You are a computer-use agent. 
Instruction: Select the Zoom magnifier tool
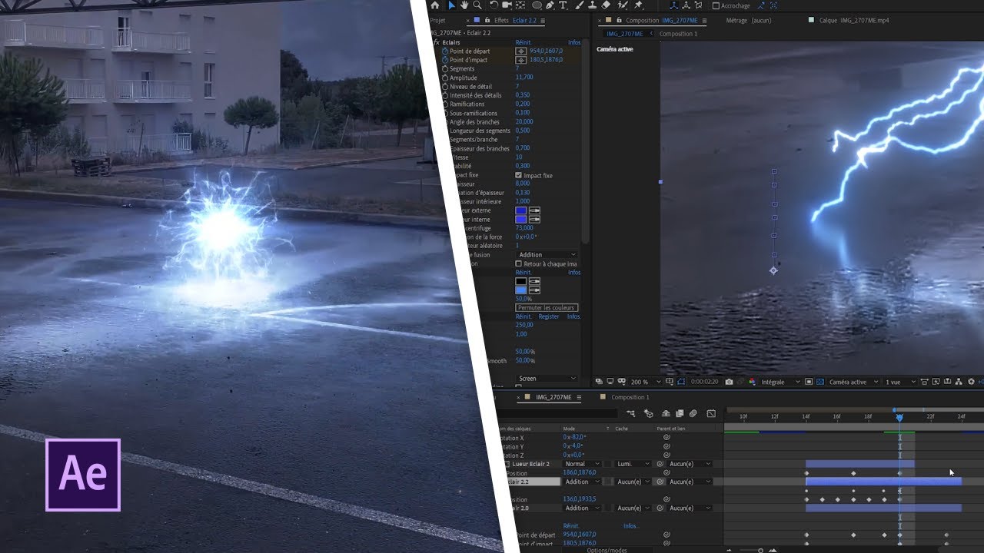[x=477, y=5]
